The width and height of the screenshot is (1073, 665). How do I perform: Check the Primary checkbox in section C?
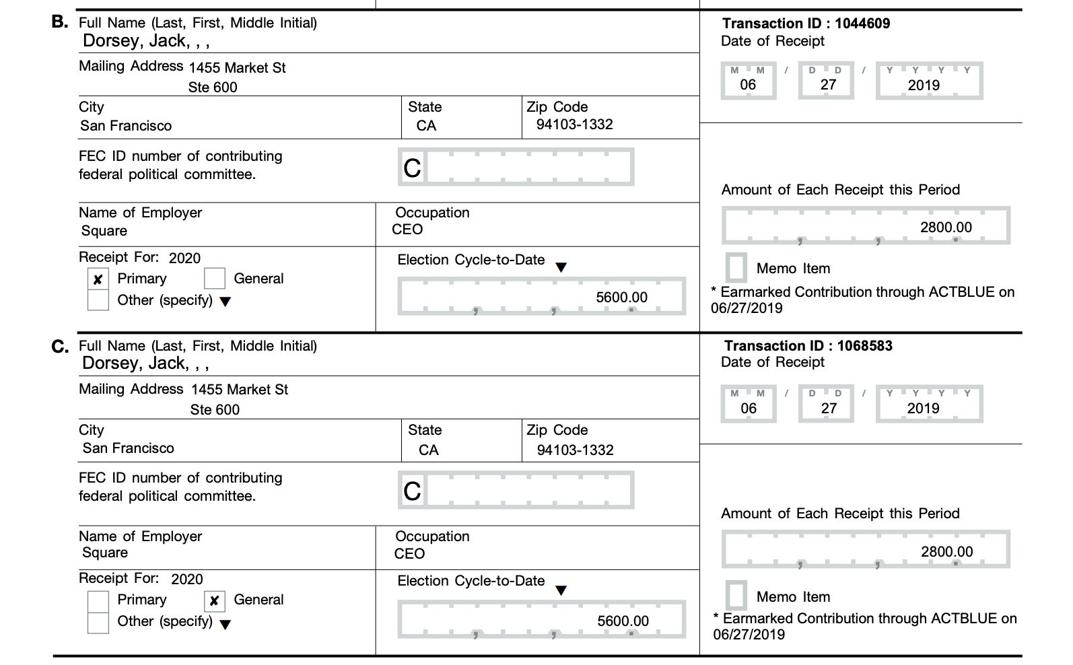click(98, 600)
